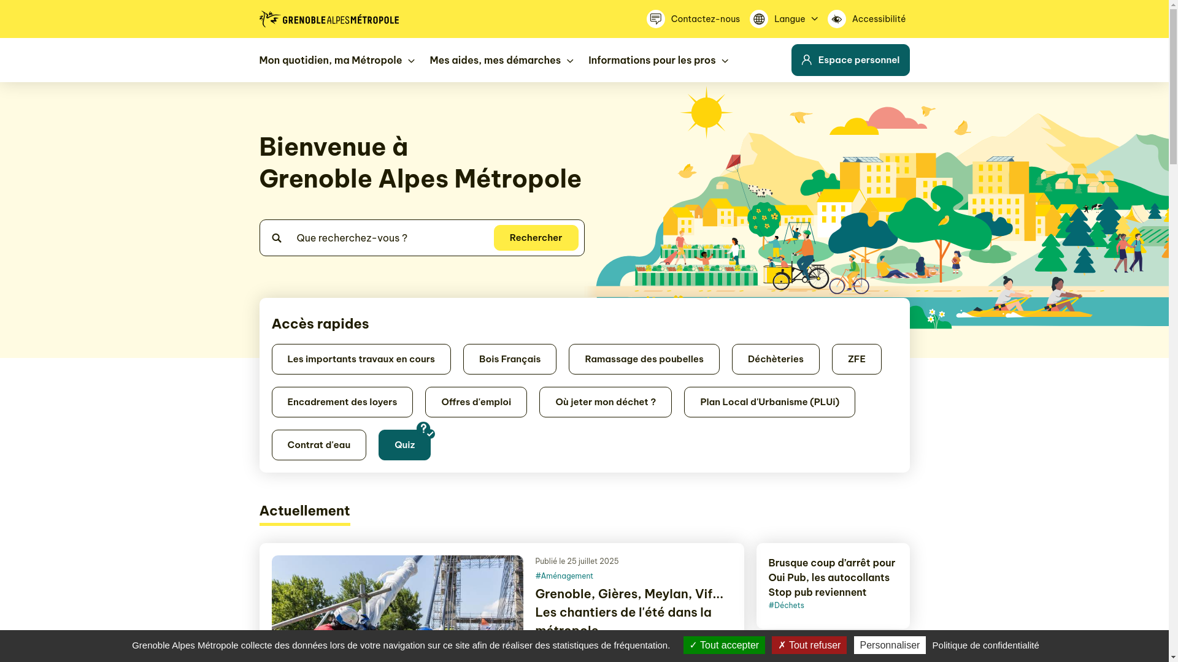
Task: Select the Actuellement tab heading
Action: point(304,511)
